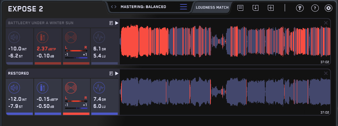Open the license key icon
This screenshot has width=338, height=126.
(300, 8)
